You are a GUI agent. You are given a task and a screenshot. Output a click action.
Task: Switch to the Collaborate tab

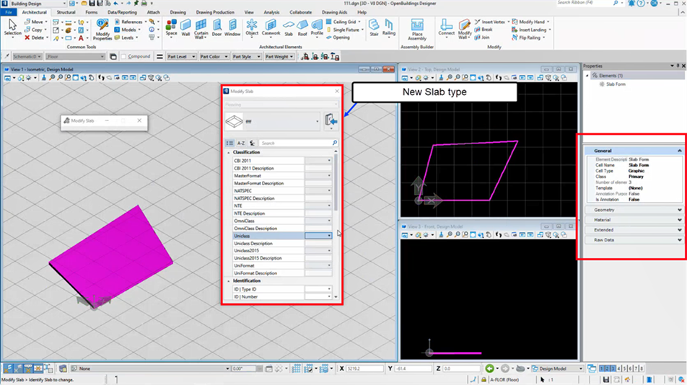coord(300,12)
